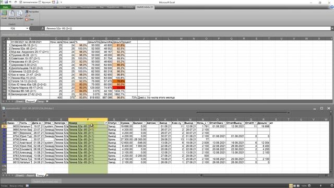334x188 pixels.
Task: Click the sum cell 27 300,00
Action: coord(126,139)
